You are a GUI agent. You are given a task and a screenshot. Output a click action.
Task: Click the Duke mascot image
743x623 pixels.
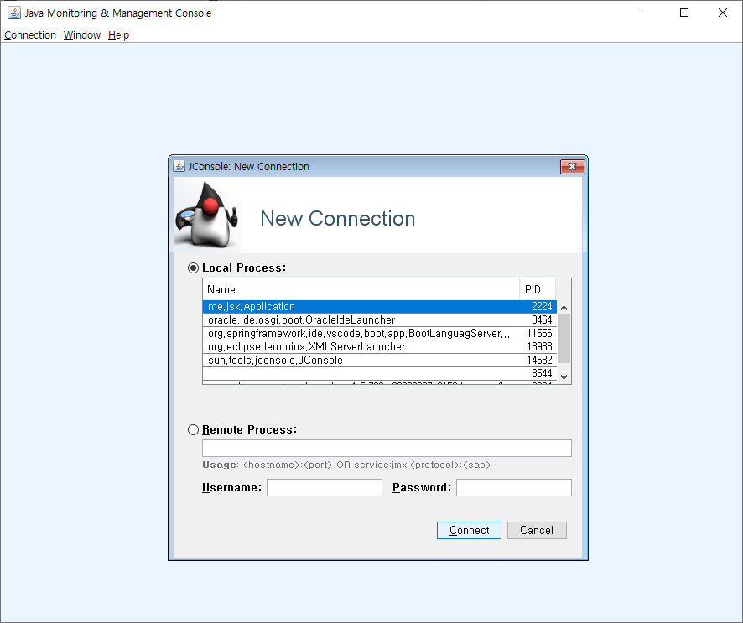point(206,215)
